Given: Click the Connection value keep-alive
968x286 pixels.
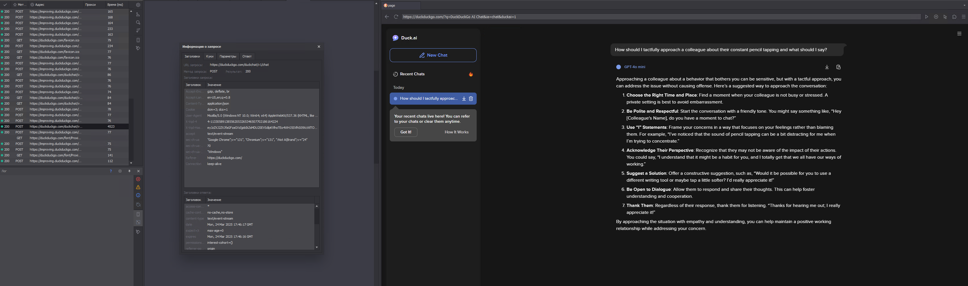Looking at the screenshot, I should [214, 164].
